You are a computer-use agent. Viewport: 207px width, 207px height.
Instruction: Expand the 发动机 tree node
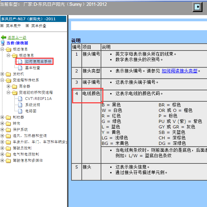point(2,74)
